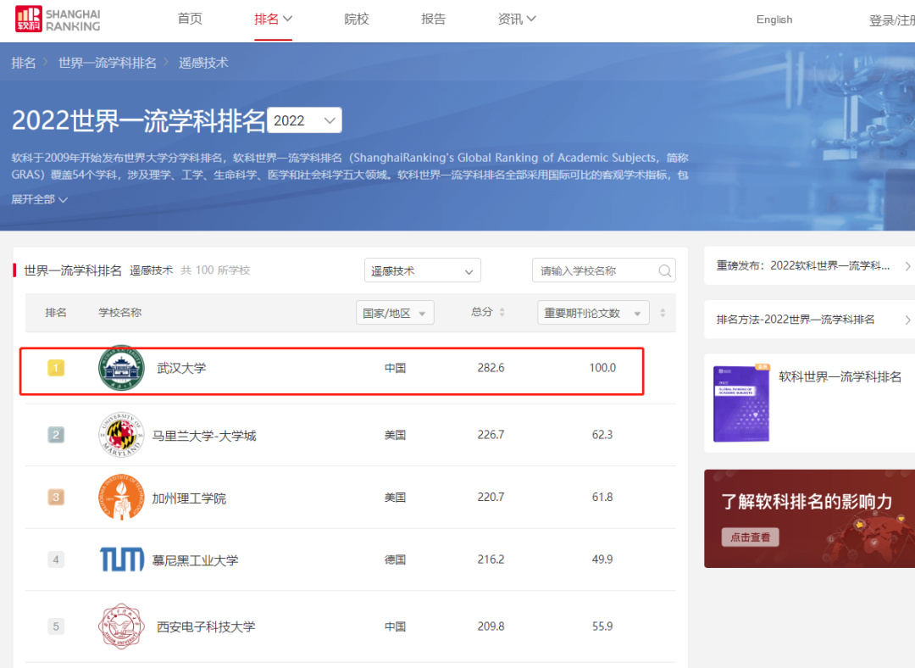This screenshot has height=668, width=915.
Task: Go to the 报告 page
Action: (x=434, y=19)
